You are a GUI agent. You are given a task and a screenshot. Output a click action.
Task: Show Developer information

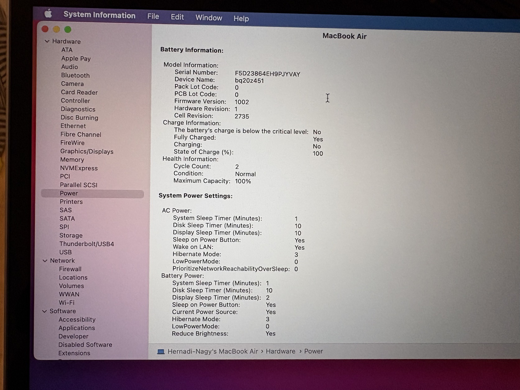[73, 336]
